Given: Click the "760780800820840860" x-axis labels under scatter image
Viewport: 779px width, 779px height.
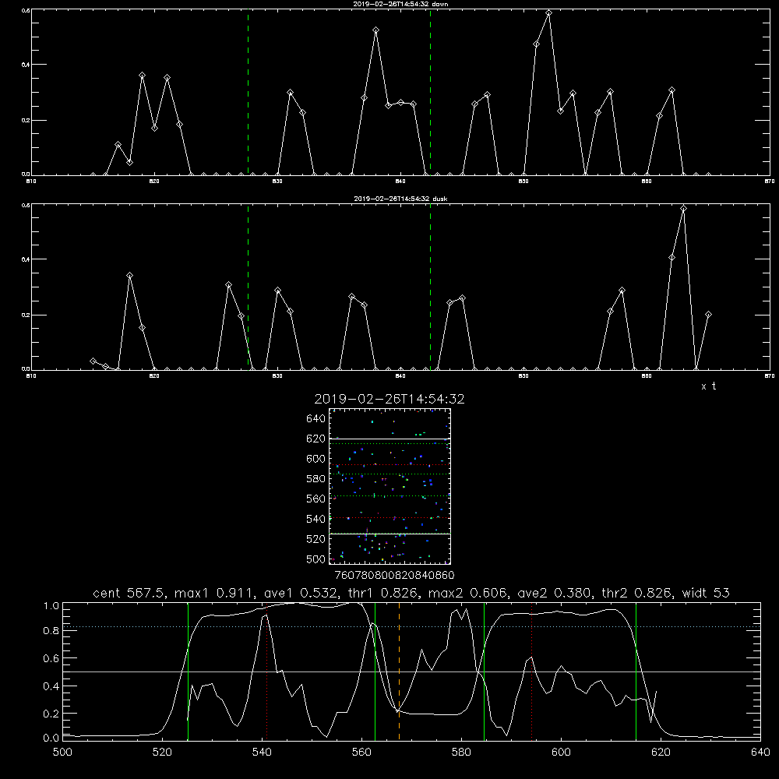Looking at the screenshot, I should click(x=394, y=576).
